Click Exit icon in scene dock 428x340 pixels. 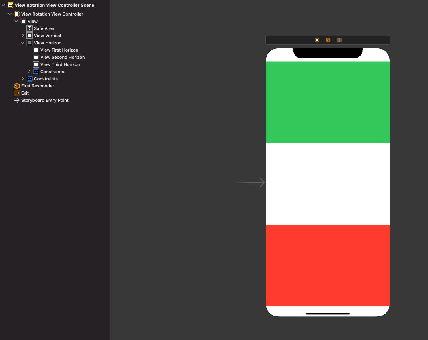(x=339, y=40)
